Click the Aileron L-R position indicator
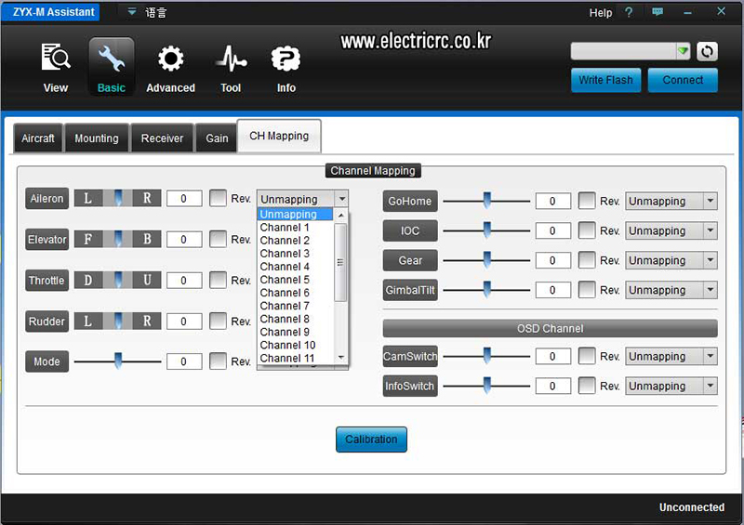 point(118,198)
